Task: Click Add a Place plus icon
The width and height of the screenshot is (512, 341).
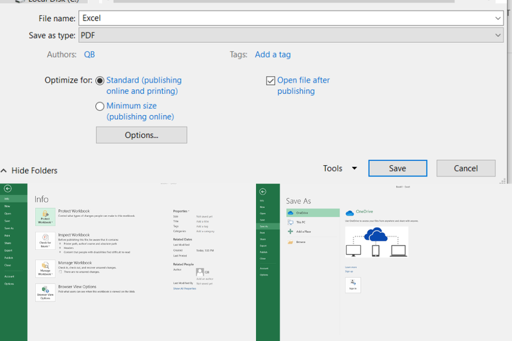Action: pos(291,232)
